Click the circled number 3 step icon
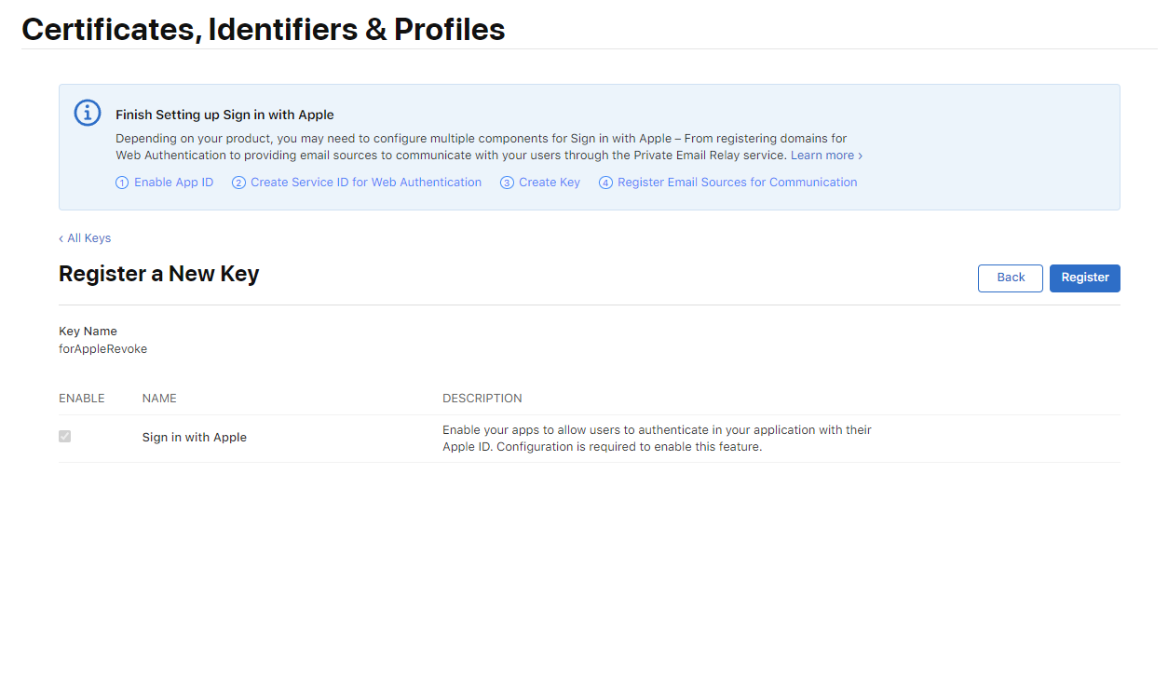Screen dimensions: 1168x691 click(507, 183)
